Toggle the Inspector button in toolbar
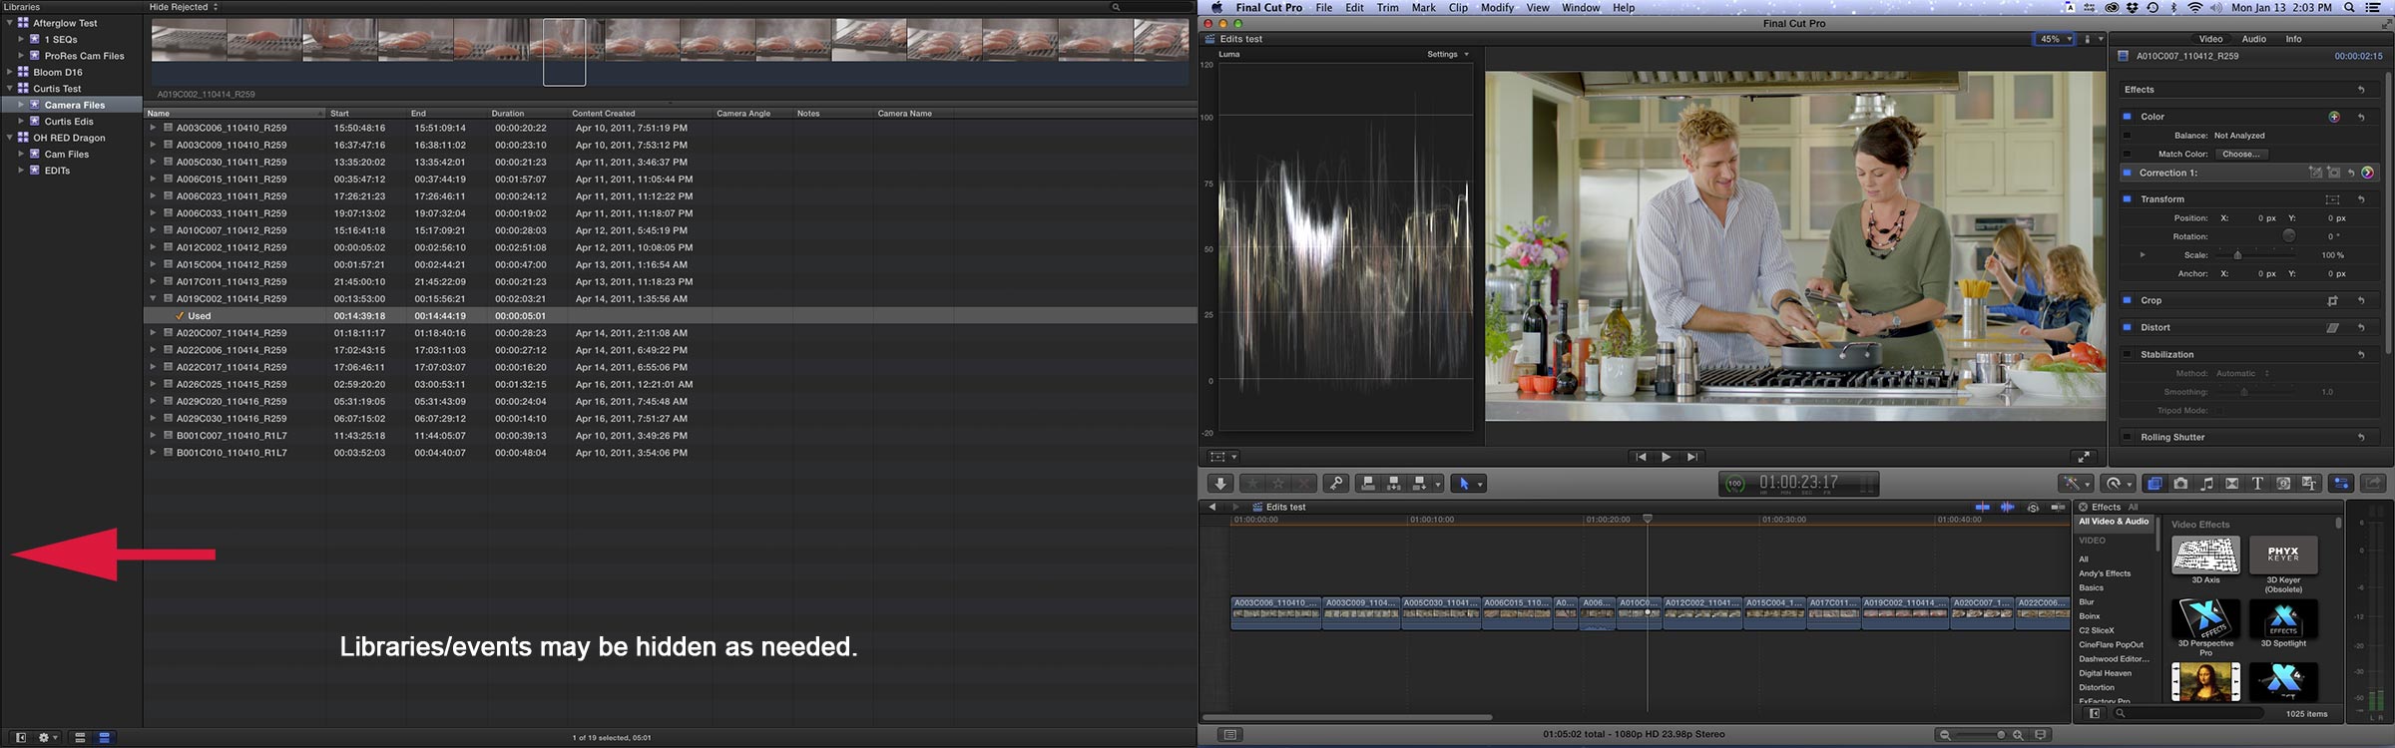 click(2341, 484)
